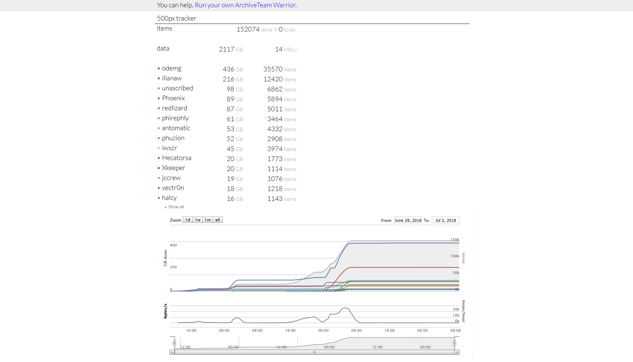
Task: Select the iwxzr downloader name
Action: click(169, 148)
